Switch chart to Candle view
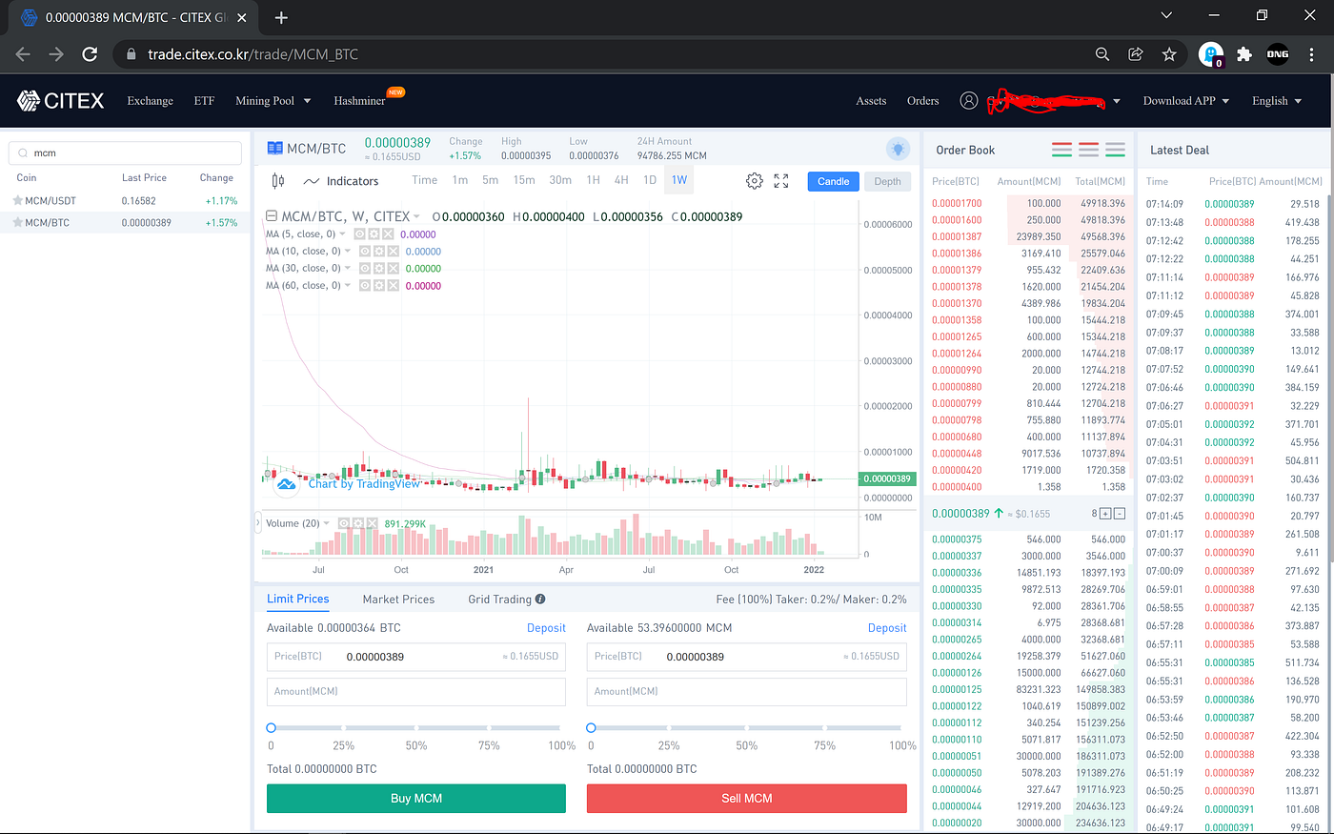The width and height of the screenshot is (1334, 834). point(833,181)
